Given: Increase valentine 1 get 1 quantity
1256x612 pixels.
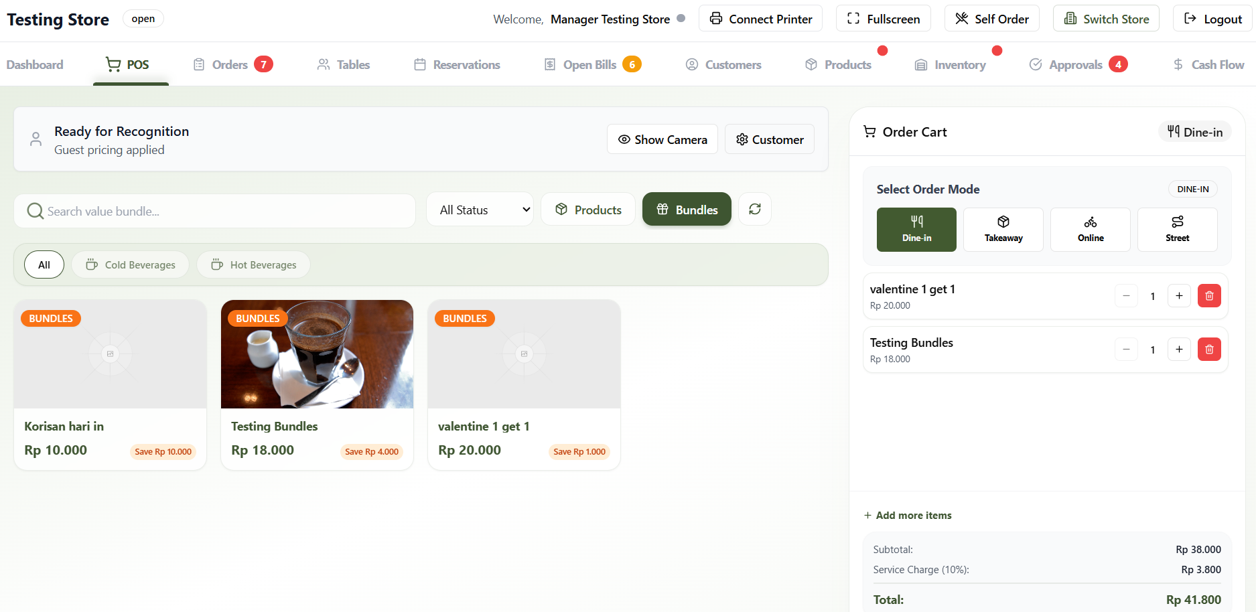Looking at the screenshot, I should point(1179,296).
